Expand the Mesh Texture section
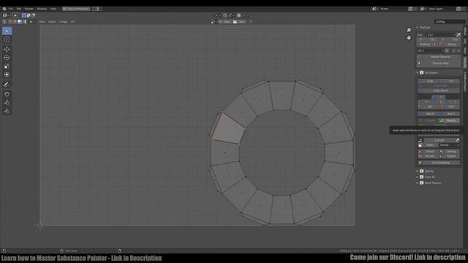The width and height of the screenshot is (468, 263). click(418, 183)
